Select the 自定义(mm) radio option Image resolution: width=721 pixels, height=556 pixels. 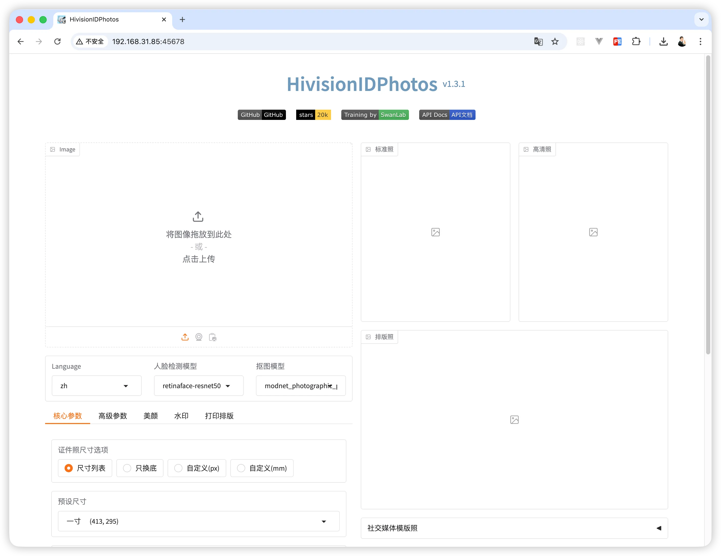pos(262,468)
